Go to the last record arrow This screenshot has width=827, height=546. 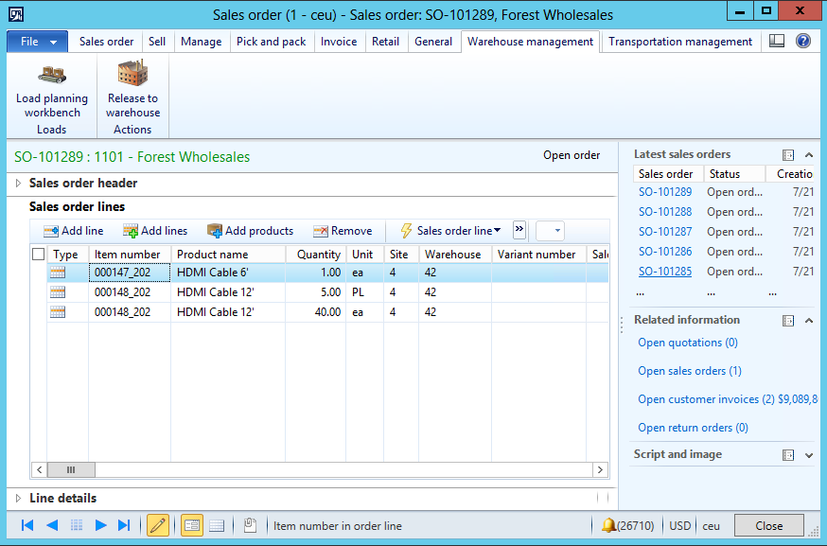point(124,525)
